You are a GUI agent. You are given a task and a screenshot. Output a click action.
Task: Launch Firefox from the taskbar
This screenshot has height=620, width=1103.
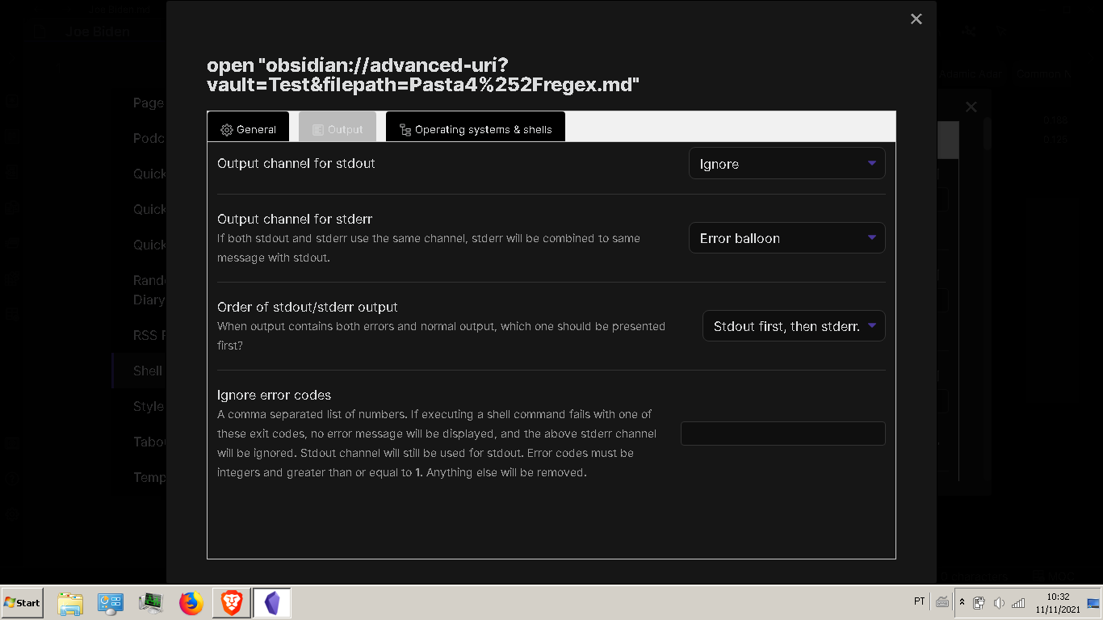(191, 603)
